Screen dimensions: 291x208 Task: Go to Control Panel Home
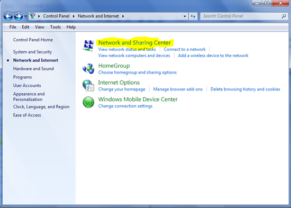pos(33,40)
